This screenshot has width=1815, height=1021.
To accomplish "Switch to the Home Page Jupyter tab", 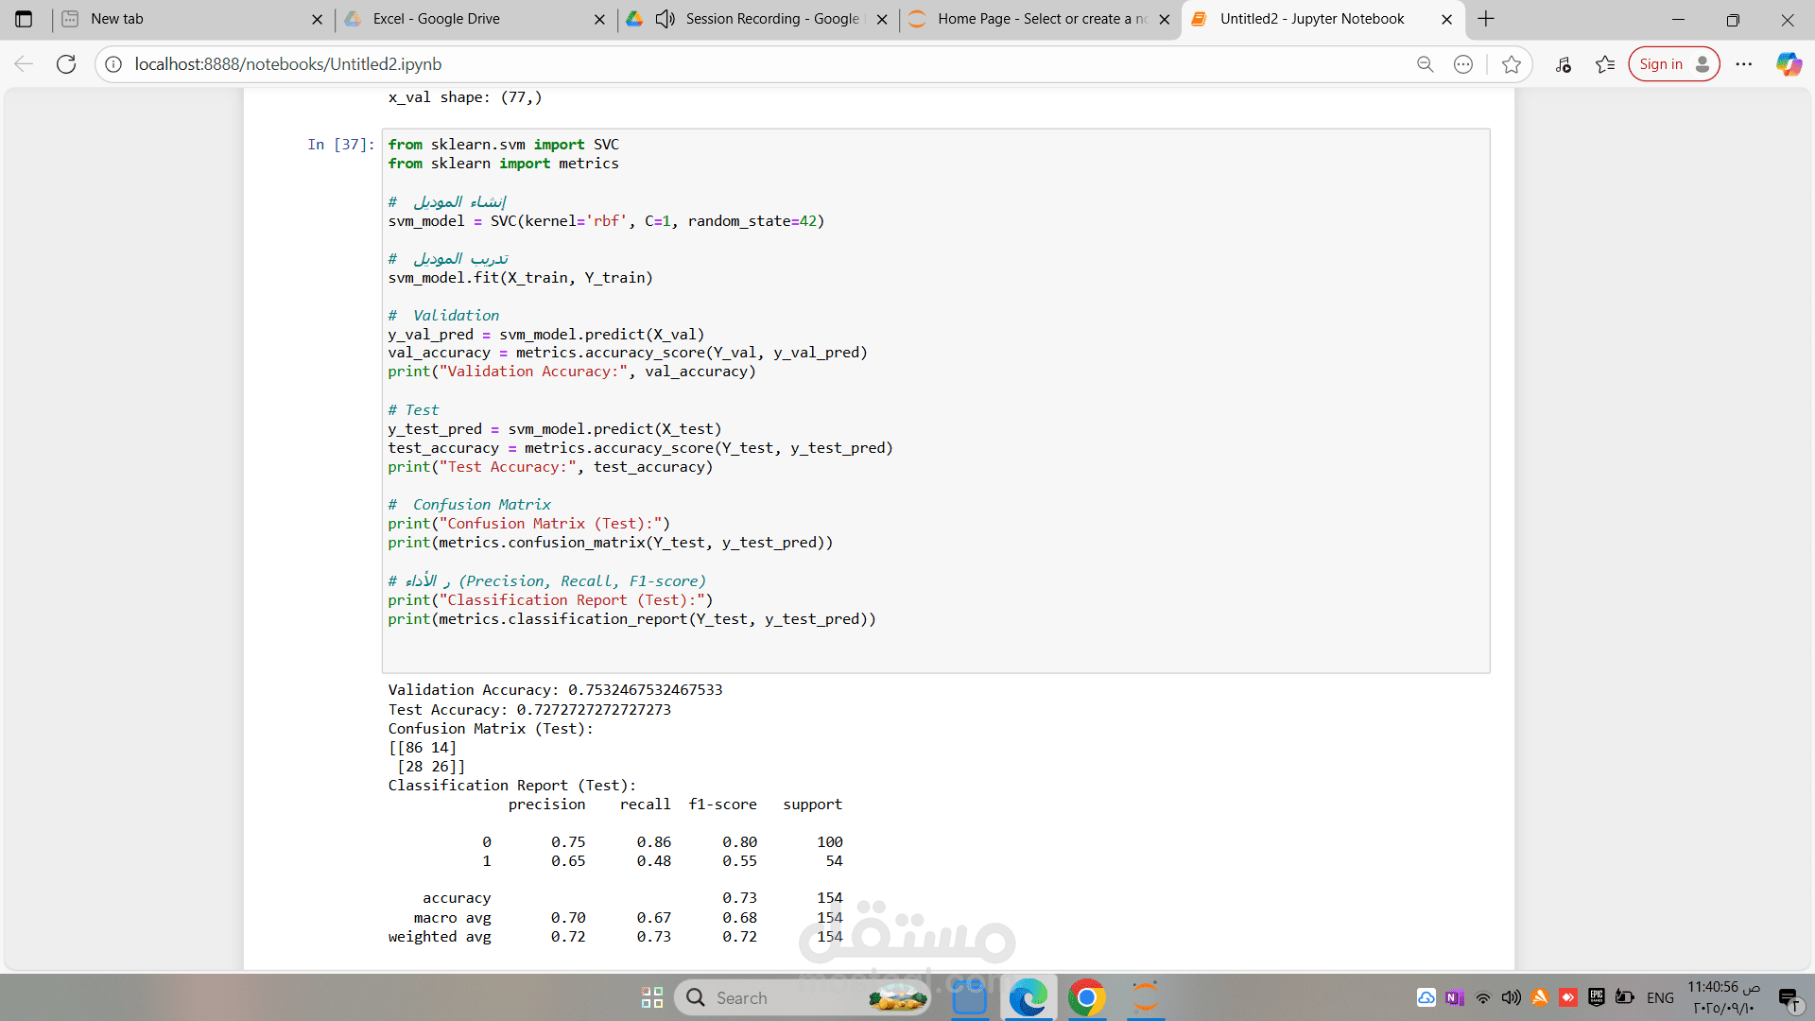I will tap(1042, 19).
